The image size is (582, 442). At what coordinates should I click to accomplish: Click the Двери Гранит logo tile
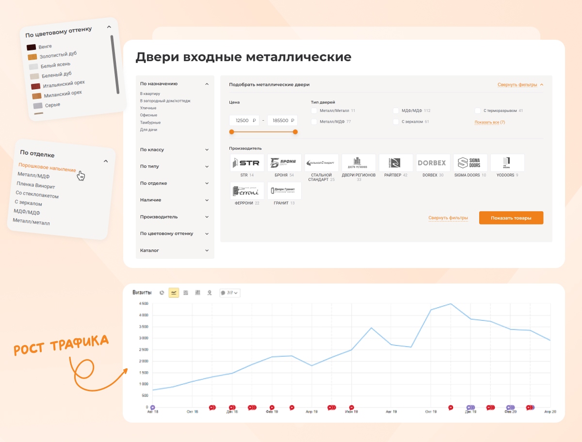284,191
